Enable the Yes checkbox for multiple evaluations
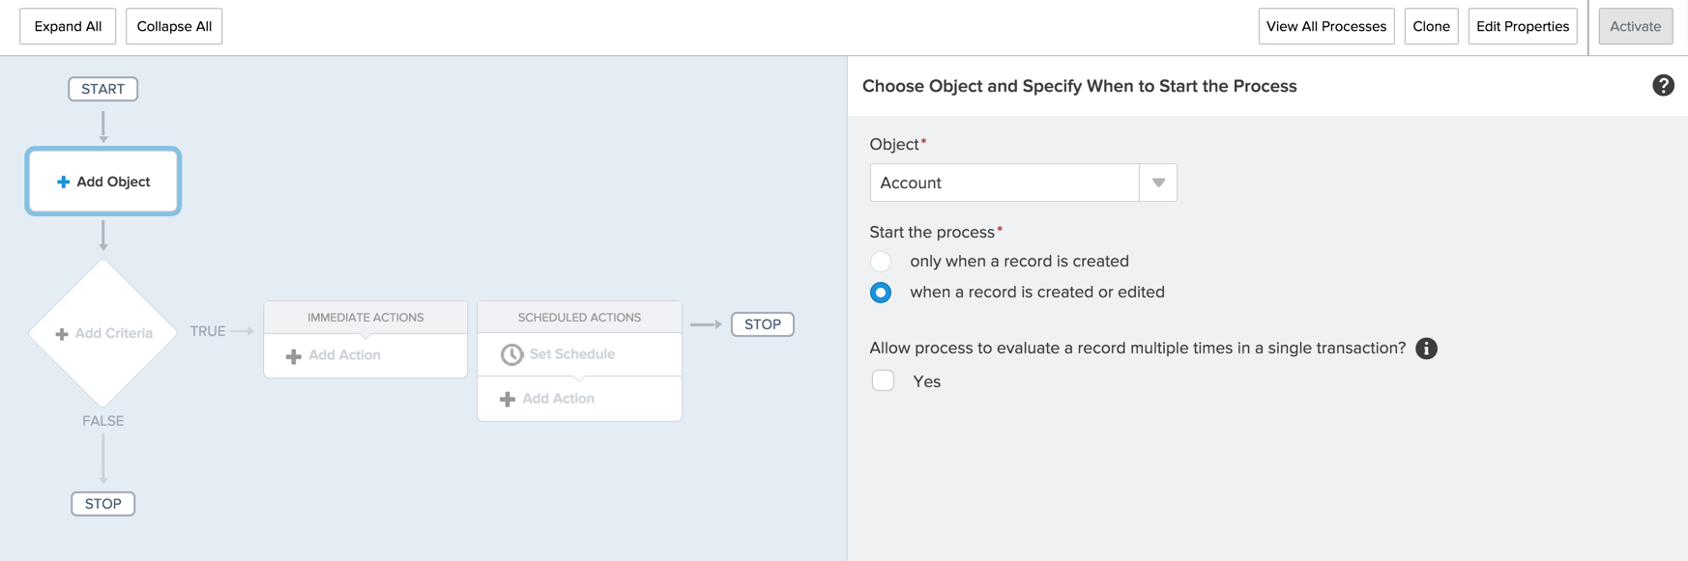This screenshot has width=1688, height=561. [883, 380]
